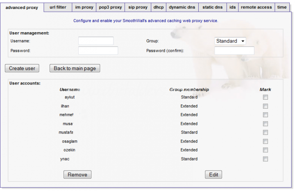Screen dimensions: 295x191
Task: Open the pop3 proxy tab
Action: pos(110,7)
